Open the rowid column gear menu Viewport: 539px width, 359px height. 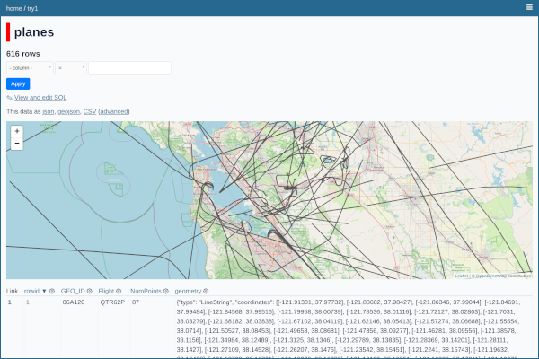pyautogui.click(x=52, y=292)
